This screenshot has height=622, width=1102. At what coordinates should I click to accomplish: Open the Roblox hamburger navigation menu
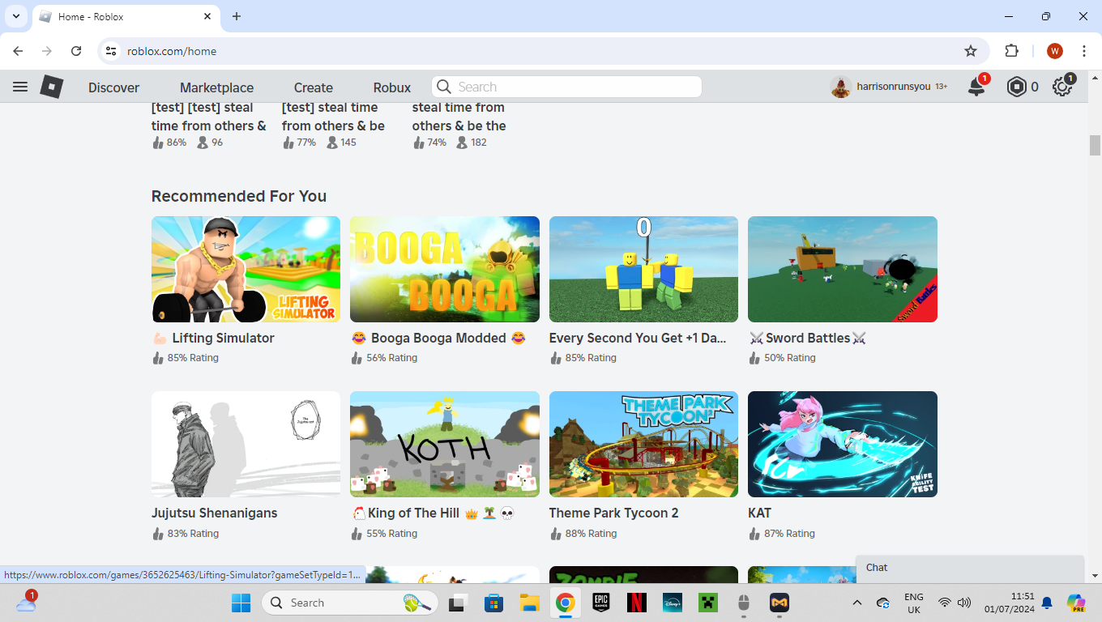(x=20, y=87)
